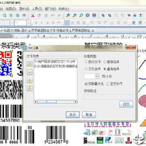
Task: Click the MySQL database logo on the canvas
Action: [127, 133]
